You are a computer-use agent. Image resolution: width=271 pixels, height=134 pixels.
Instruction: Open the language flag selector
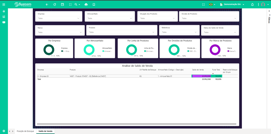tap(212, 4)
